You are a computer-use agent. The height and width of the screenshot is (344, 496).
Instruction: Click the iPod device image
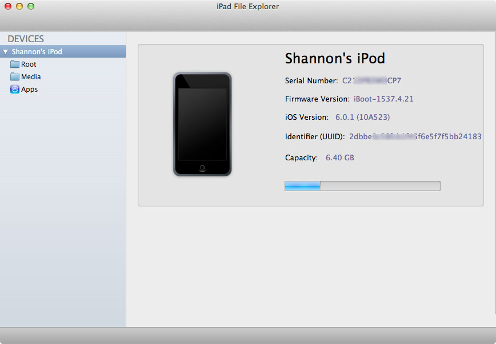202,124
